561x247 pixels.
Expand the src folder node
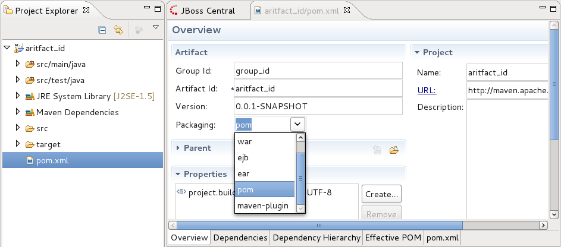click(18, 128)
